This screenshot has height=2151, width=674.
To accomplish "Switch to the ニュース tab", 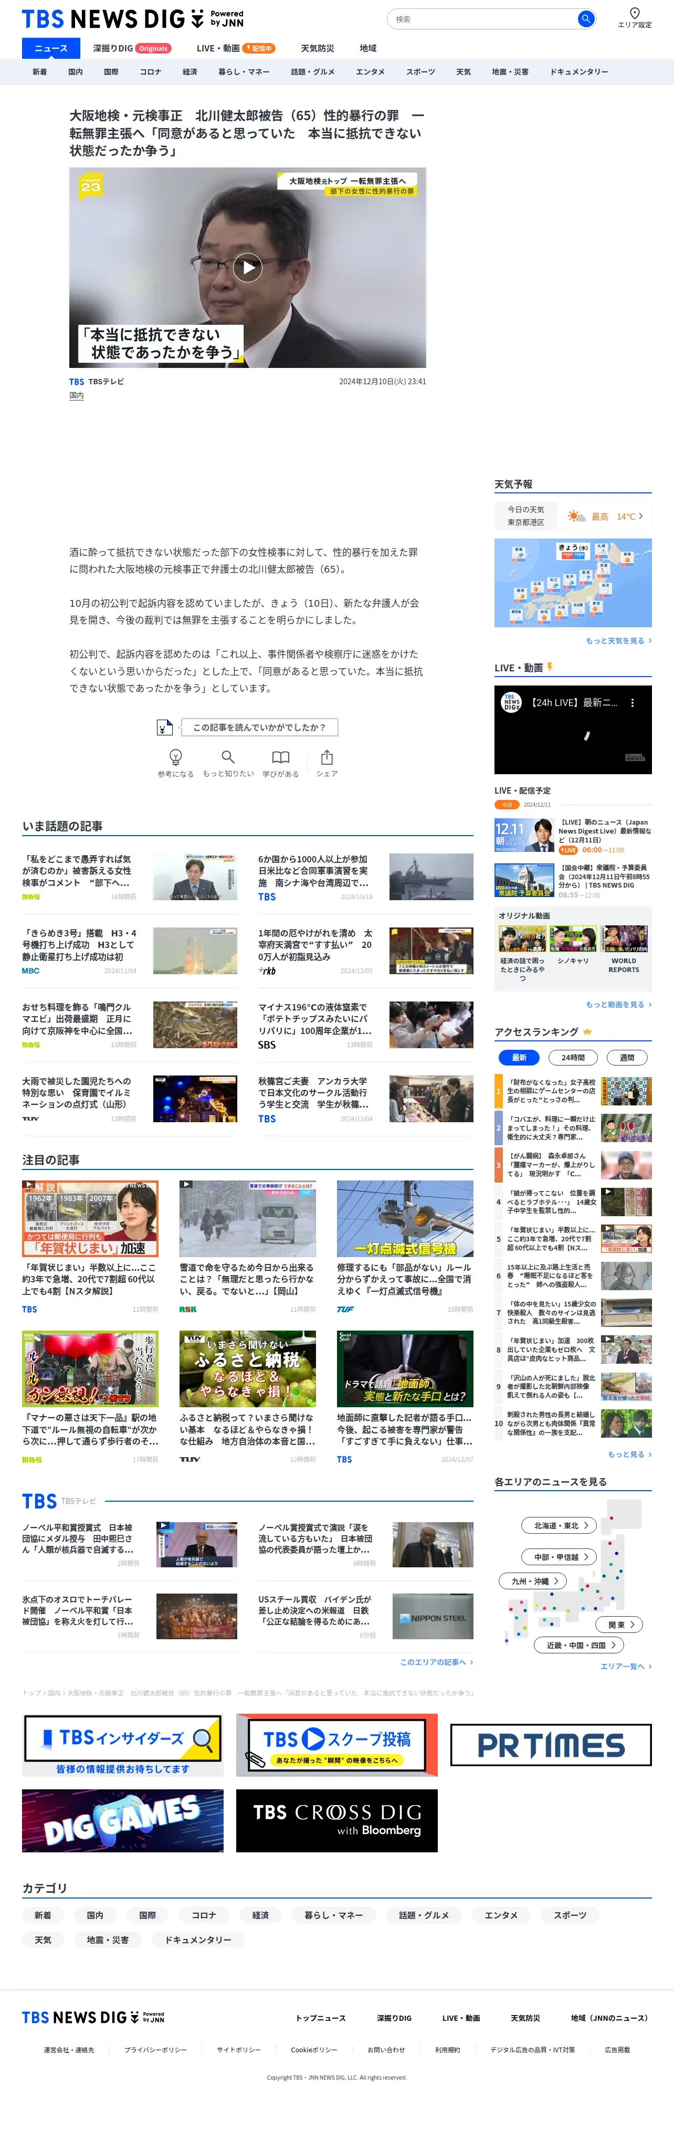I will point(51,48).
